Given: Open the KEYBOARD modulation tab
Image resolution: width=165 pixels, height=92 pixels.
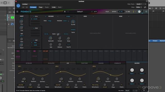Looking at the screenshot, I should click(x=29, y=63).
